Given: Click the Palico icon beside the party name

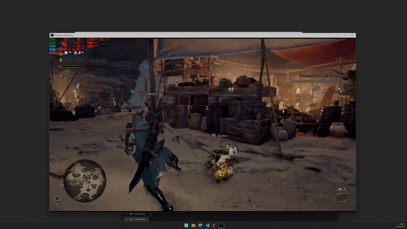Looking at the screenshot, I should coord(61,76).
